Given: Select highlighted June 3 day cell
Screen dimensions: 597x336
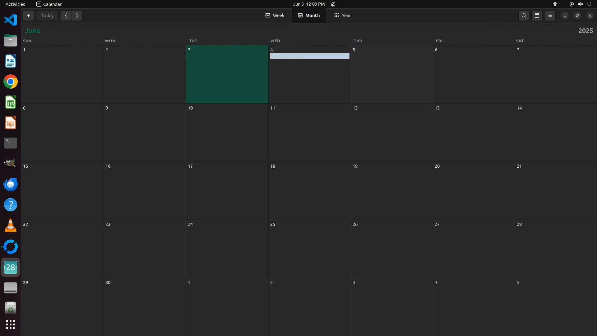Looking at the screenshot, I should [x=227, y=75].
